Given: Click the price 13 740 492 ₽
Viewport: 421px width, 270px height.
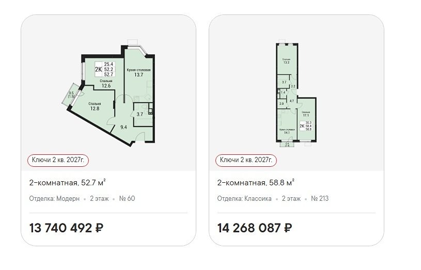Looking at the screenshot, I should point(67,228).
